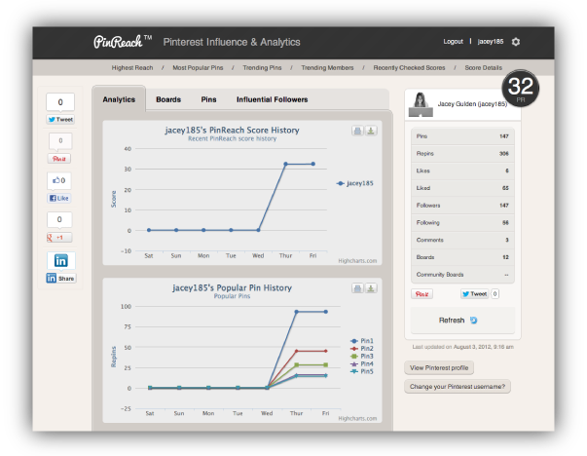Viewport: 587px width, 456px height.
Task: Toggle Pin2 series in legend
Action: [x=361, y=349]
